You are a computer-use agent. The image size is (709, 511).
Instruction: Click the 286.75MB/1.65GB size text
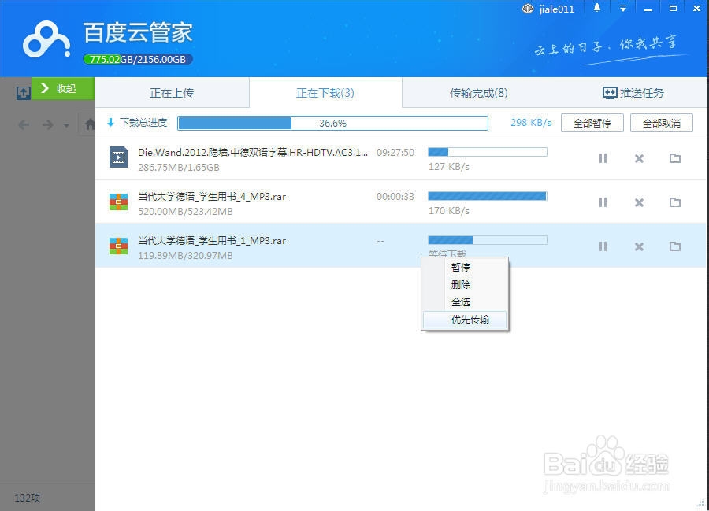[x=179, y=168]
